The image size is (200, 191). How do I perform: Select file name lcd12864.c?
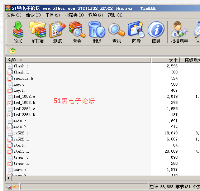[24, 109]
